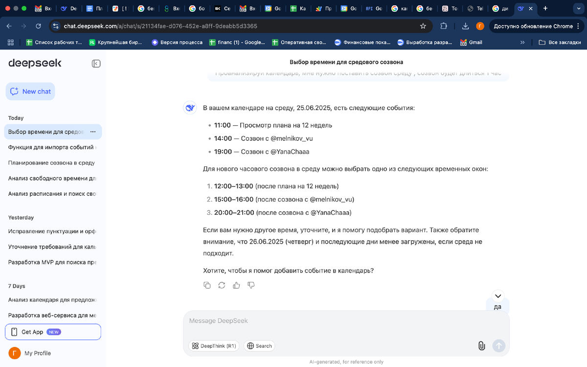Open 'Все закладки' folder
This screenshot has height=367, width=587.
click(560, 43)
